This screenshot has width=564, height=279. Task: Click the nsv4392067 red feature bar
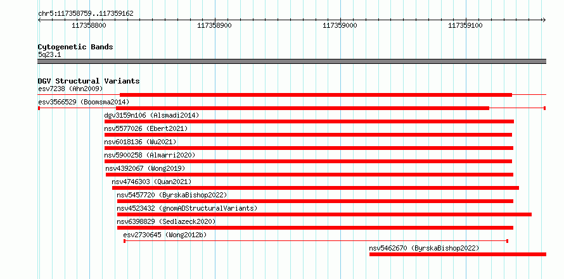click(x=309, y=175)
